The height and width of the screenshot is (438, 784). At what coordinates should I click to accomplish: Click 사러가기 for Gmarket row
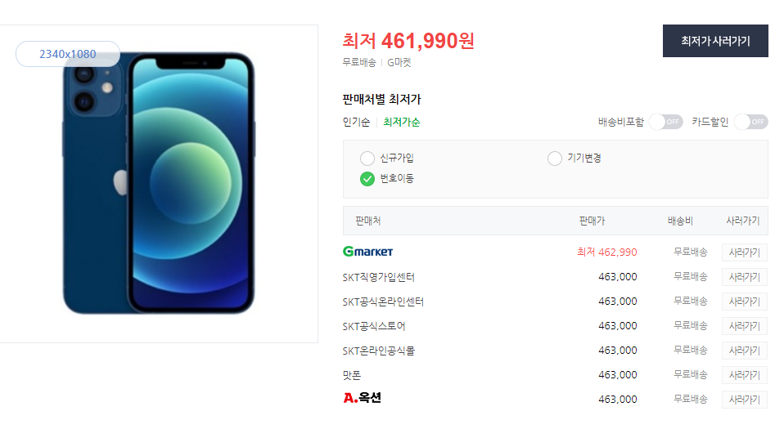pyautogui.click(x=745, y=253)
